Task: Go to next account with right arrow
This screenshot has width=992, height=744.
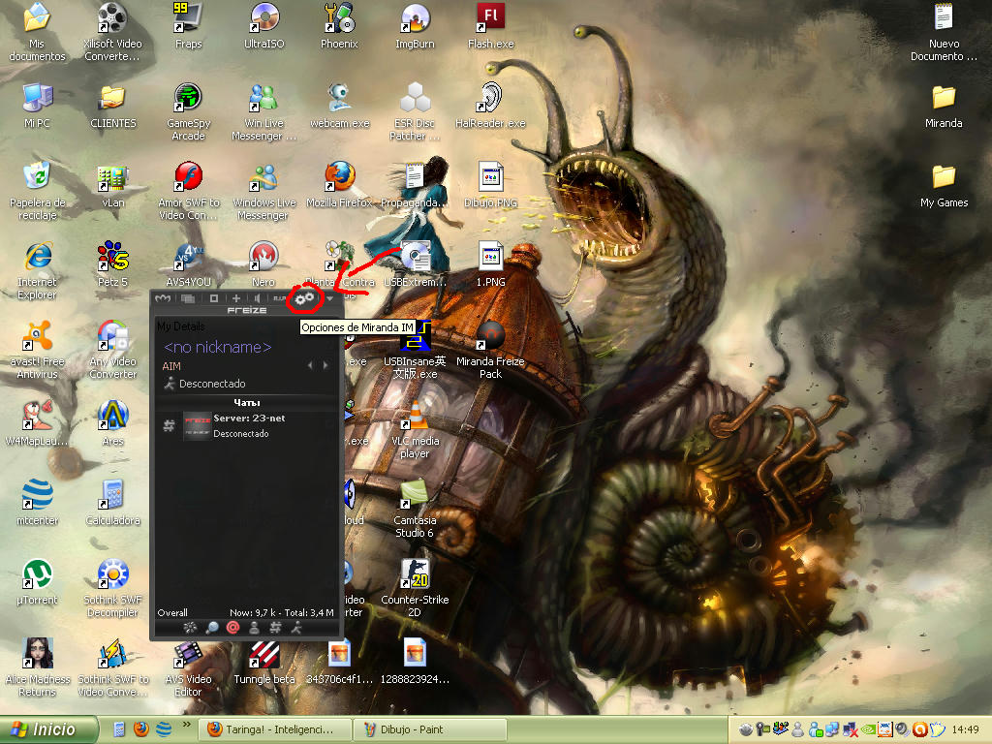Action: click(325, 365)
